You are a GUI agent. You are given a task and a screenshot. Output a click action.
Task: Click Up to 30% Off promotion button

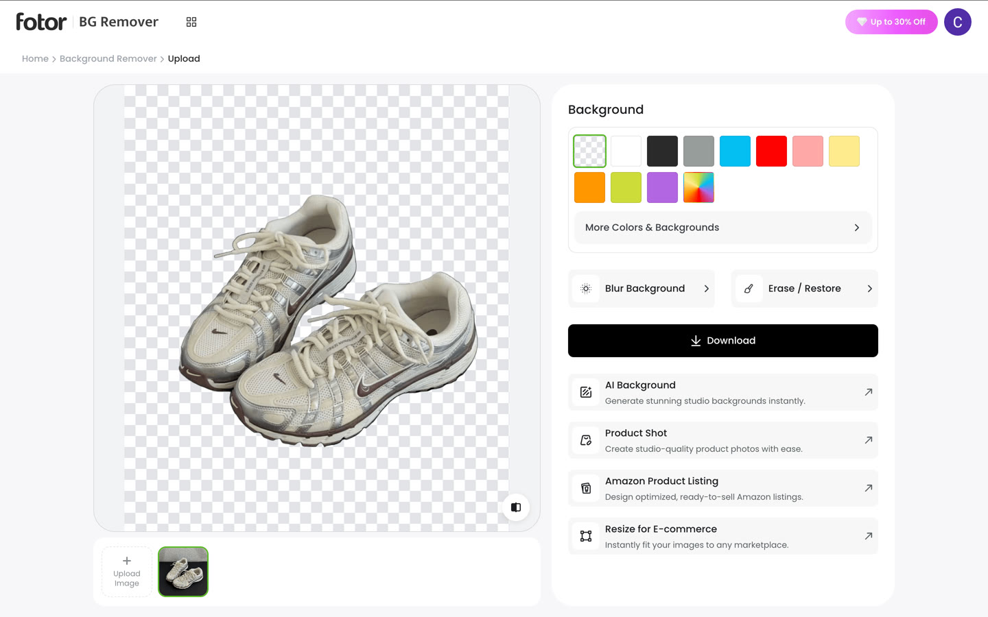[x=891, y=22]
